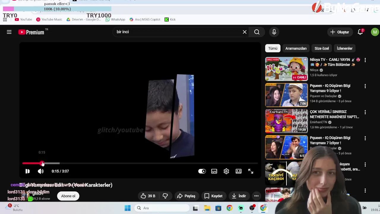The image size is (380, 214).
Task: Select the Aramanızdan filter chip
Action: coord(296,48)
